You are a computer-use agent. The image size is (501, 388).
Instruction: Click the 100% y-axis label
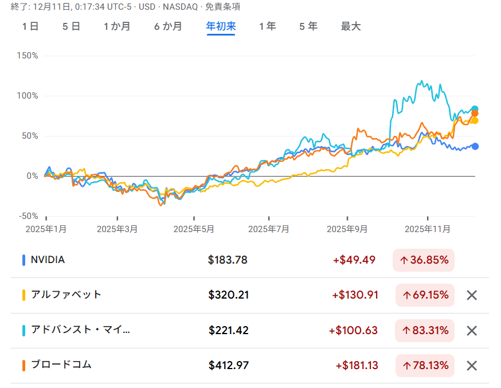coord(28,96)
